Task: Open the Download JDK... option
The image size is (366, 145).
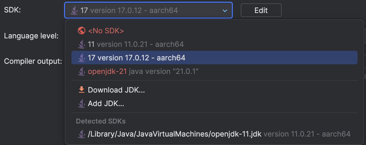Action: 214,90
